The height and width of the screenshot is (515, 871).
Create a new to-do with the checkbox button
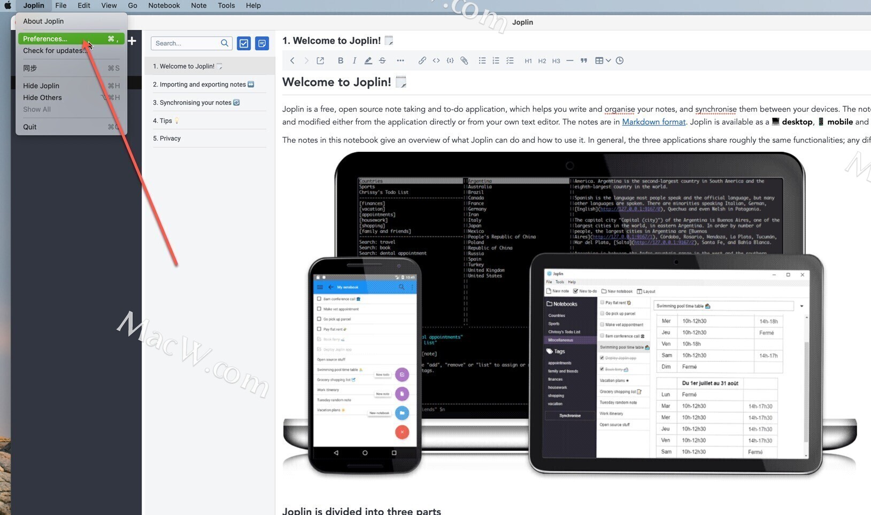[244, 43]
